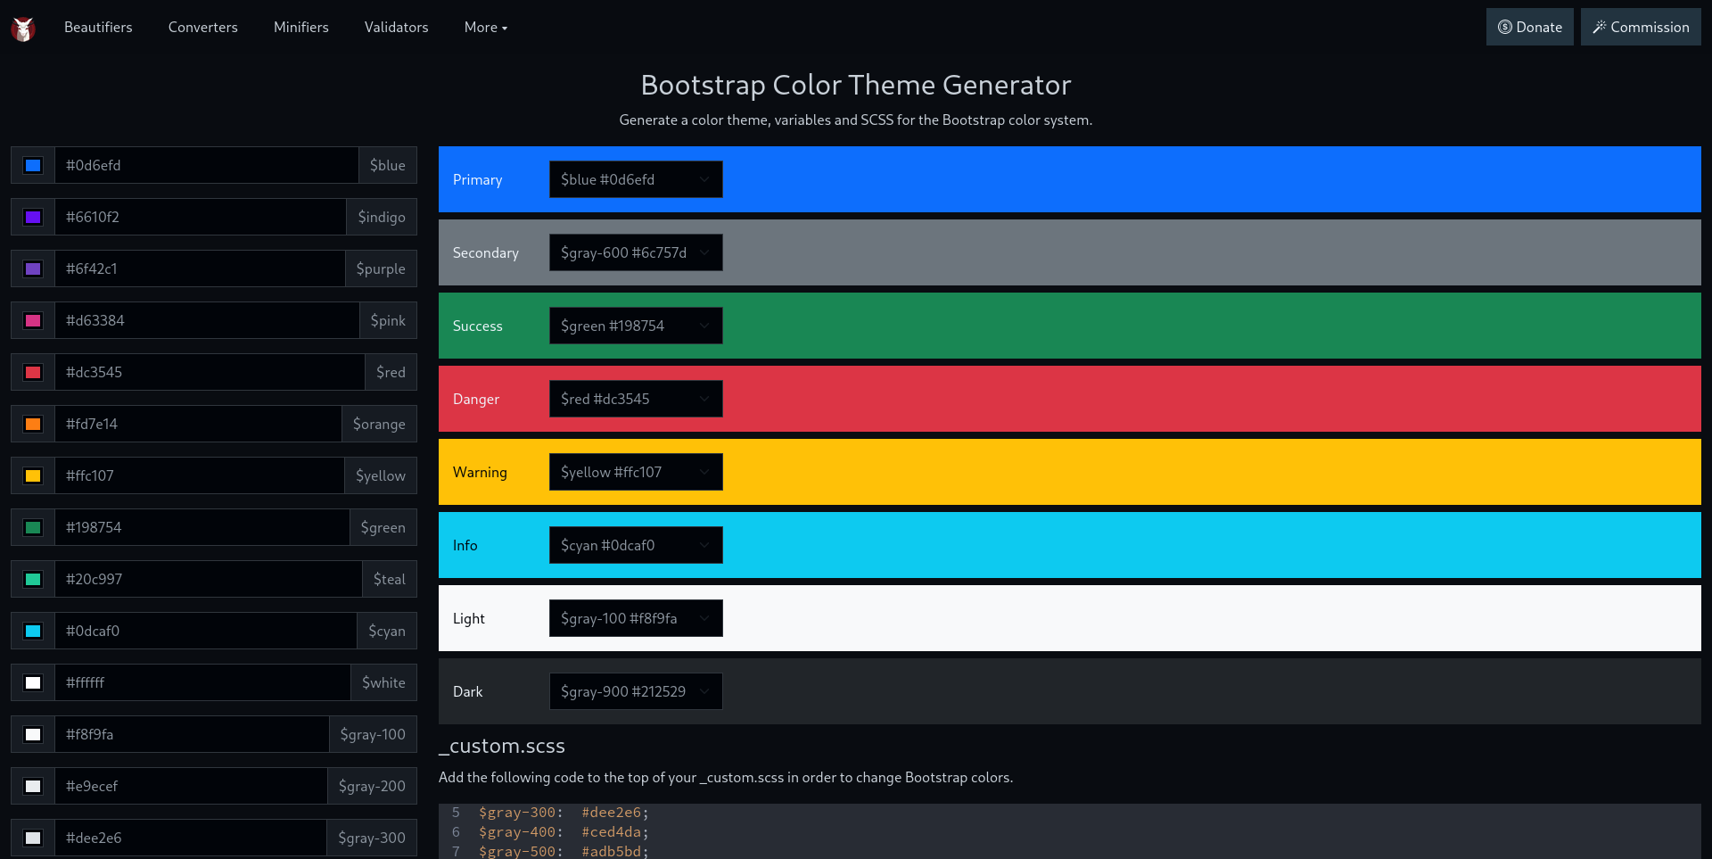Open the $green color swatch picker
The height and width of the screenshot is (859, 1712).
pyautogui.click(x=33, y=527)
